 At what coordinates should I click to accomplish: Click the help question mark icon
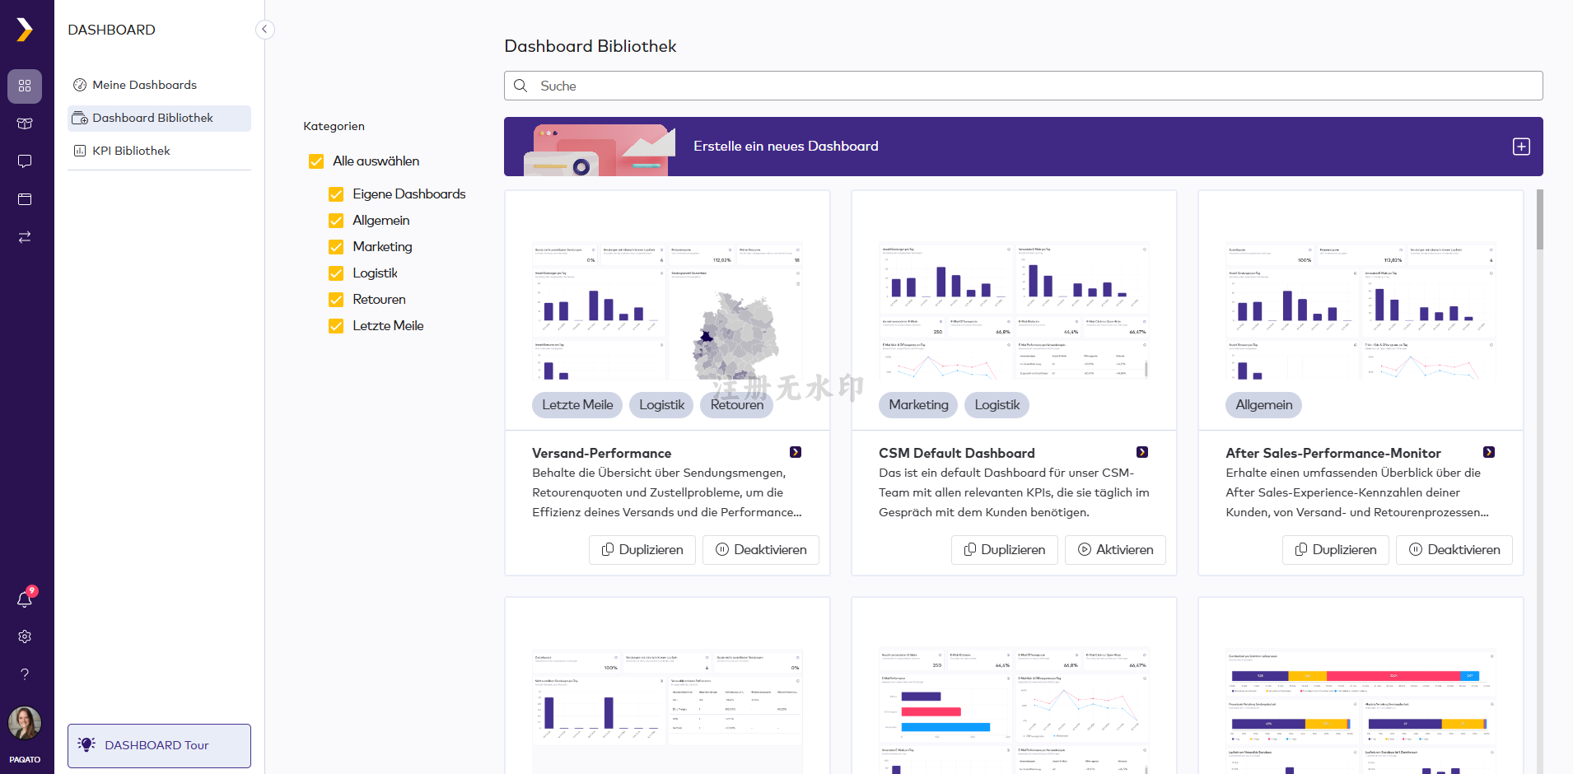coord(25,674)
